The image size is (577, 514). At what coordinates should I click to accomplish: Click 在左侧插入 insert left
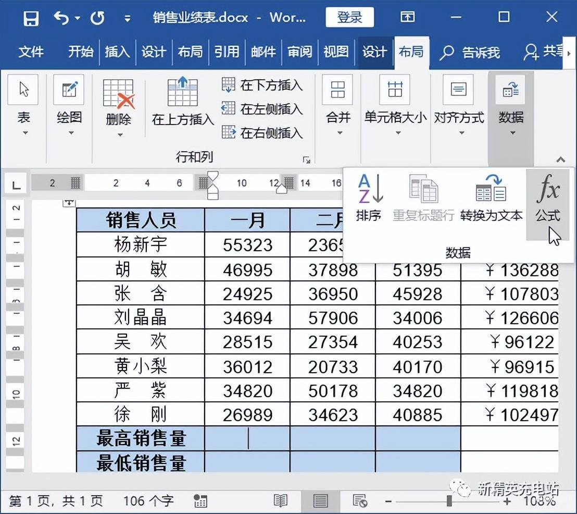click(x=262, y=109)
